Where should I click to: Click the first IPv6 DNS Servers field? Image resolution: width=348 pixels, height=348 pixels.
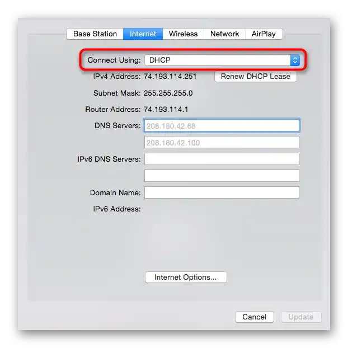click(222, 159)
